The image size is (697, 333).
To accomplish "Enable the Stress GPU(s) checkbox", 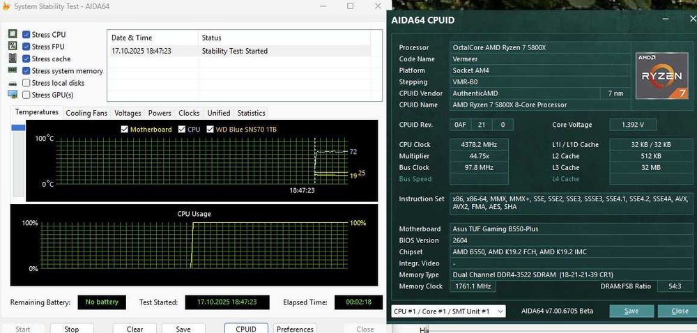I will pos(26,95).
